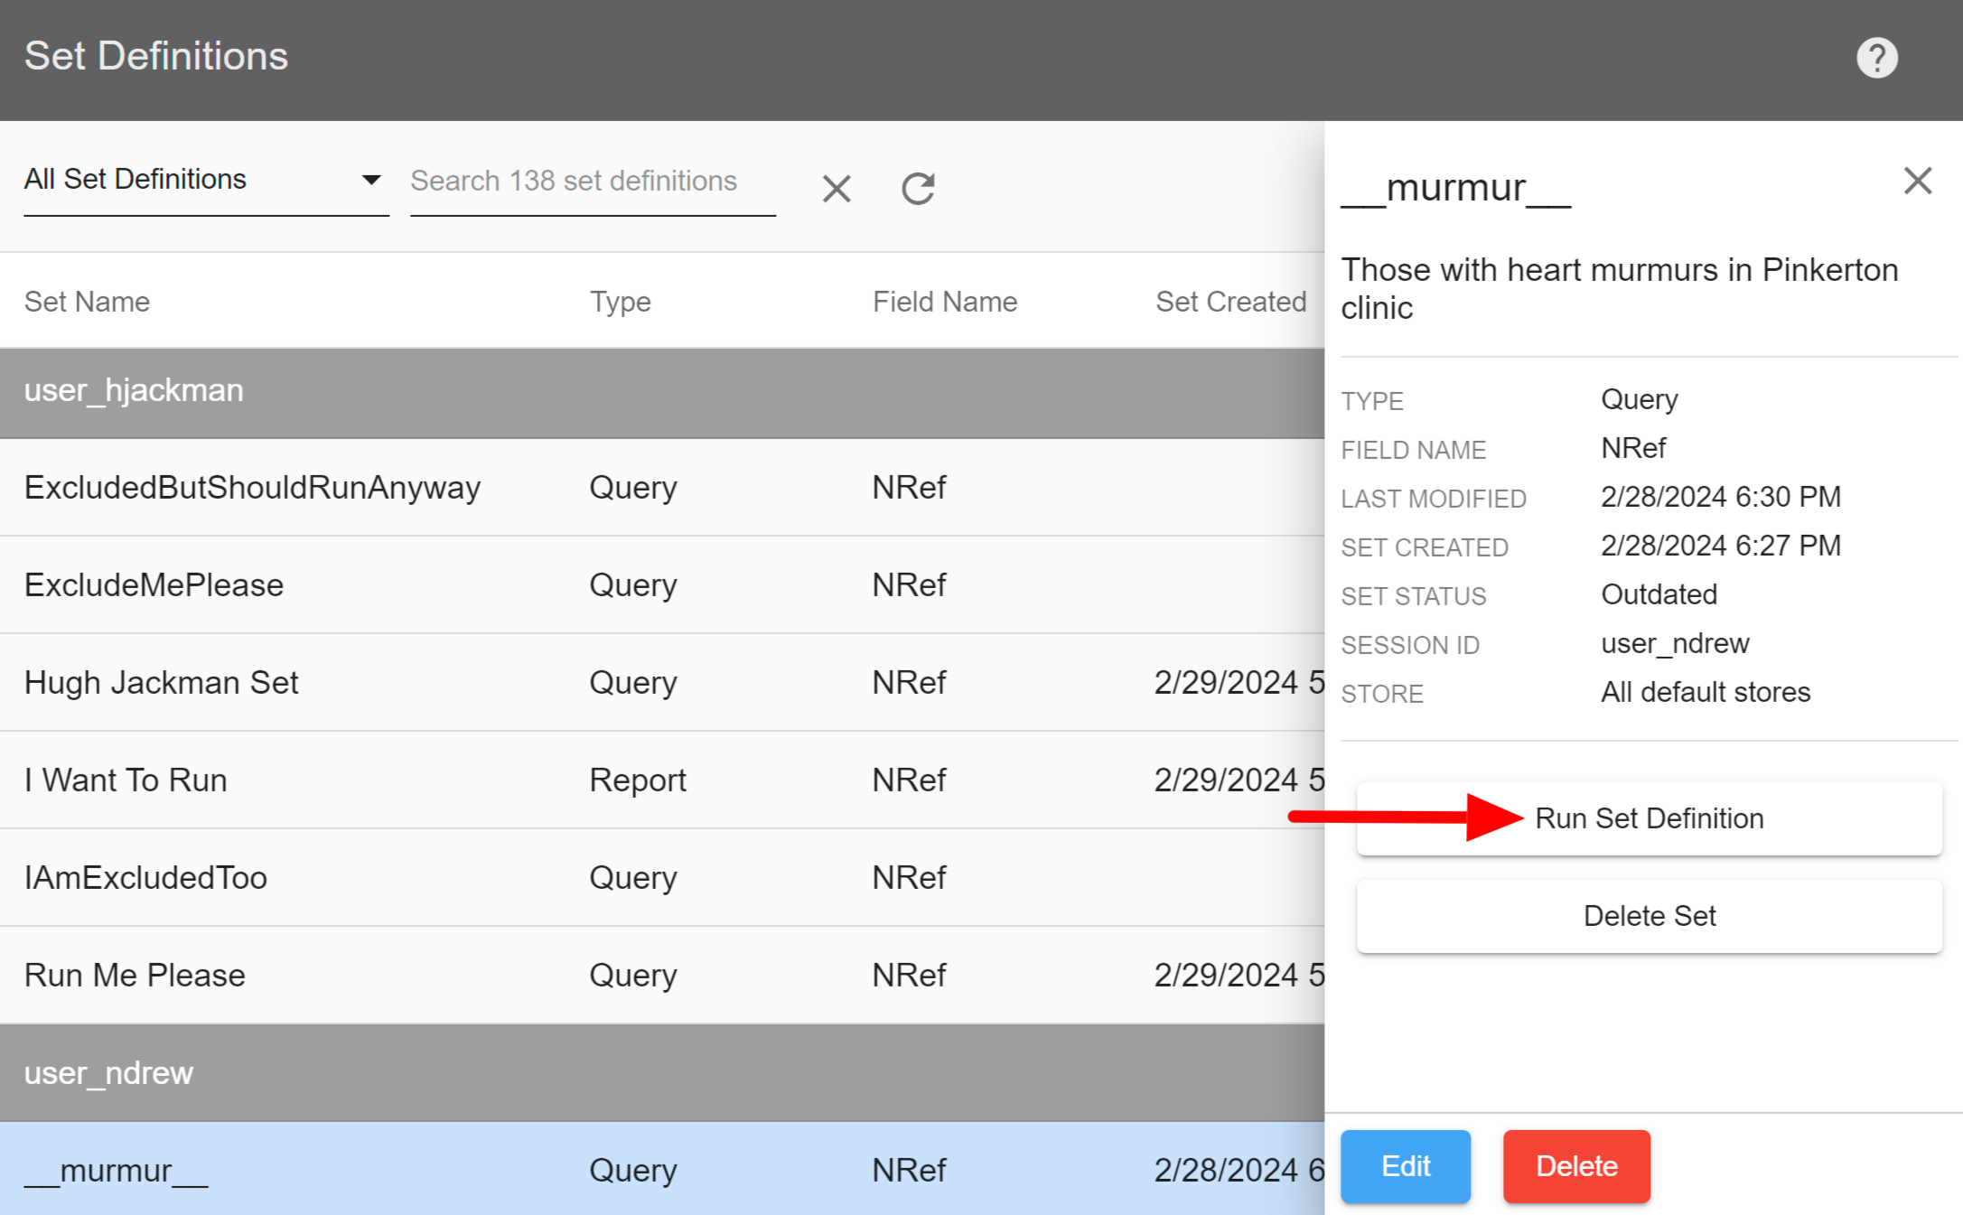Viewport: 1963px width, 1215px height.
Task: Click the clear search X icon
Action: (x=836, y=183)
